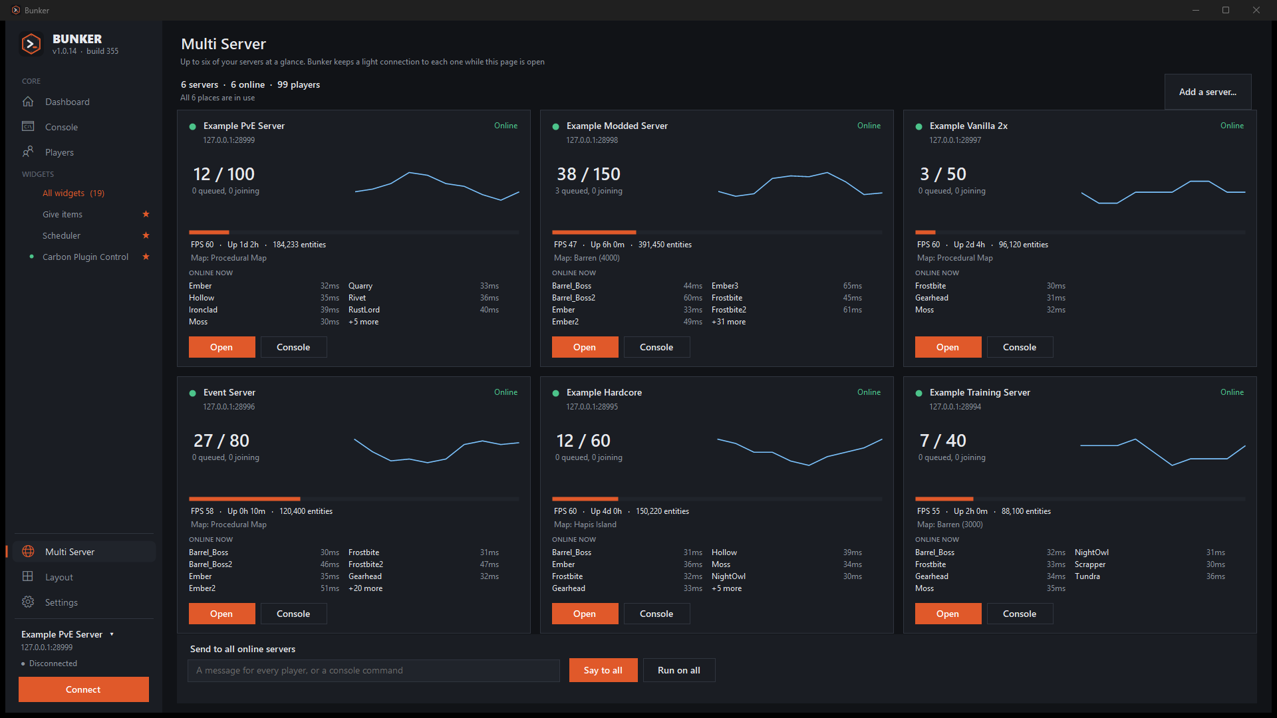Click the Multi Server globe icon
Image resolution: width=1277 pixels, height=718 pixels.
coord(28,551)
